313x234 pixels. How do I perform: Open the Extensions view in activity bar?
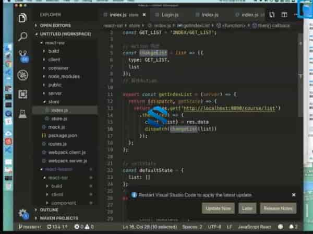pyautogui.click(x=22, y=94)
